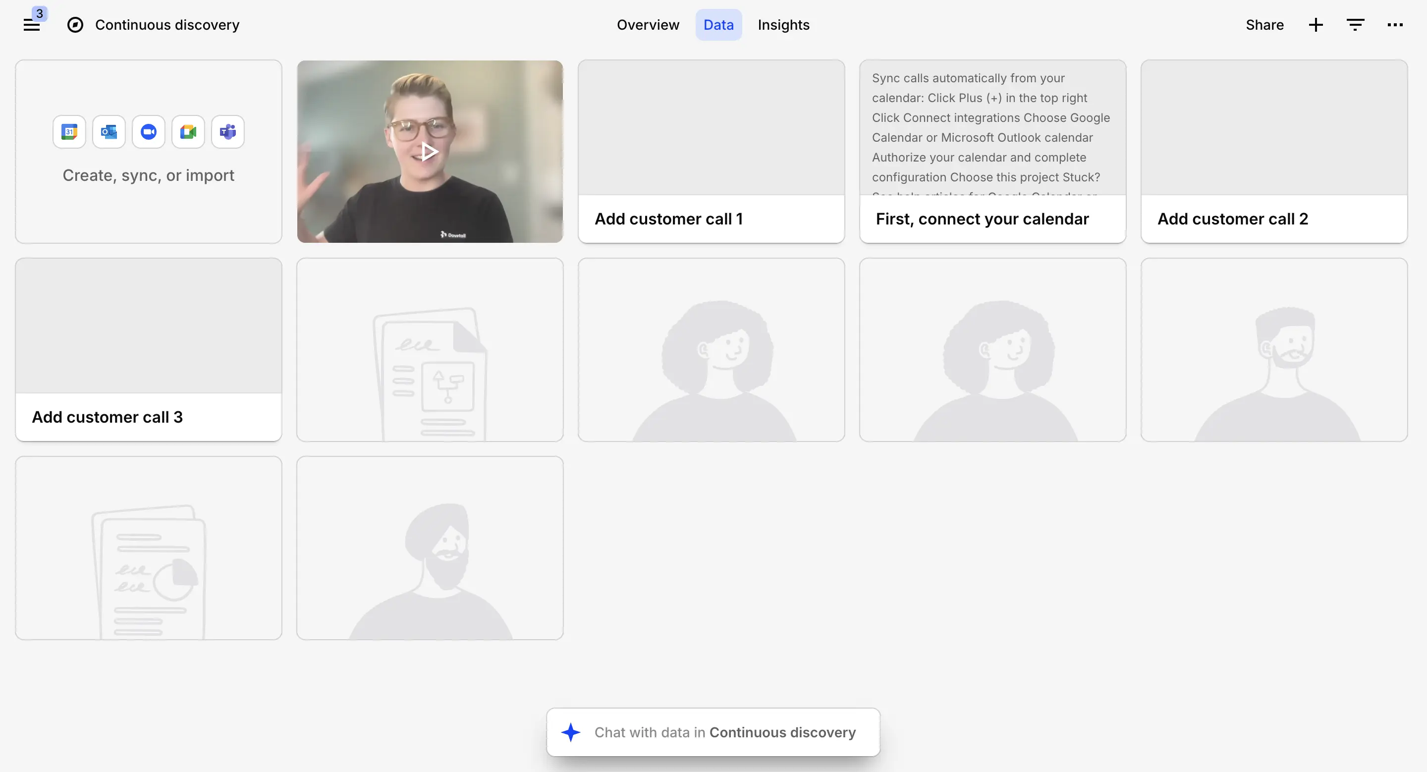
Task: Click the Continuous discovery compass logo
Action: click(x=74, y=24)
